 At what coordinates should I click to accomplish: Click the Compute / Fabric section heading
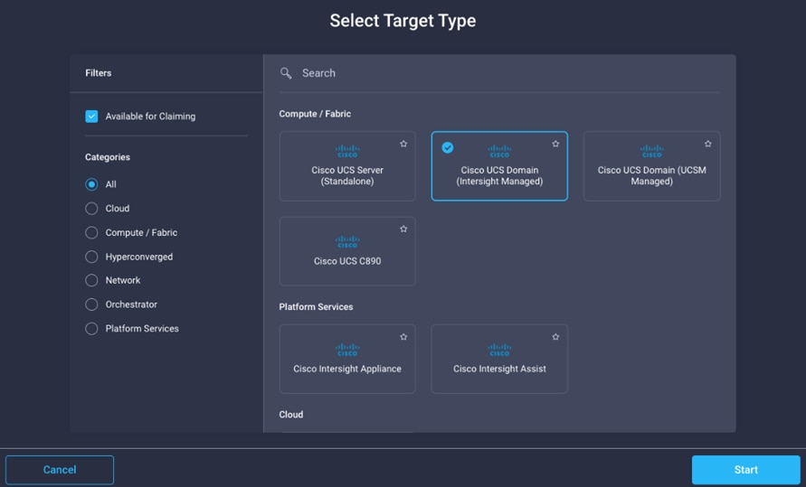click(315, 114)
